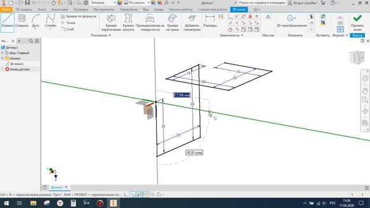The image size is (370, 208).
Task: Toggle the Ortho mode icon in status bar
Action: click(x=126, y=195)
